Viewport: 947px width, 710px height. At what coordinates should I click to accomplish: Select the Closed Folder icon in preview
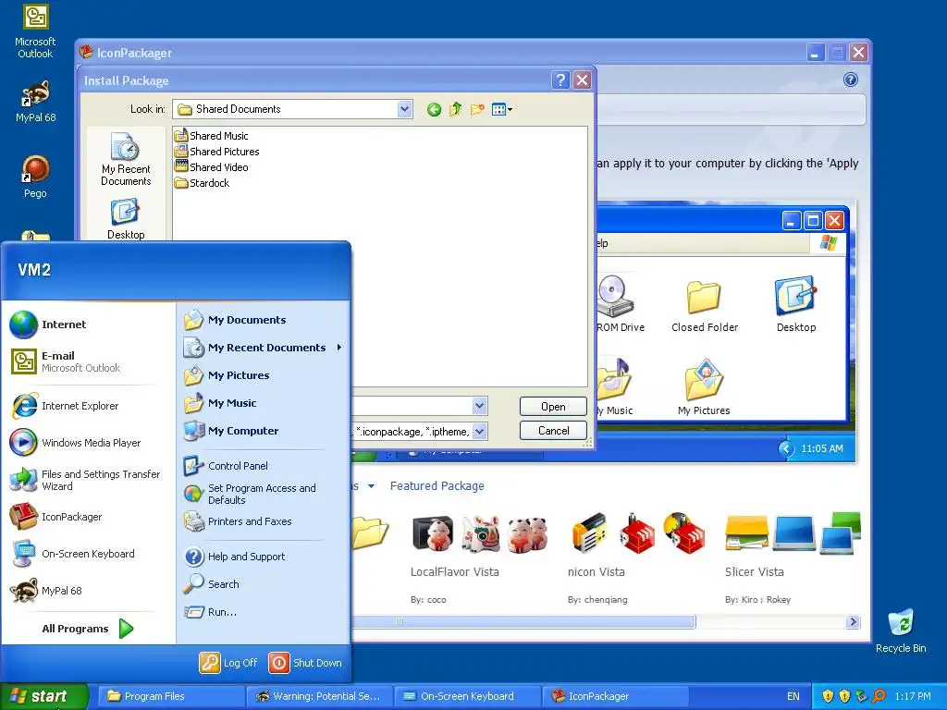tap(704, 305)
